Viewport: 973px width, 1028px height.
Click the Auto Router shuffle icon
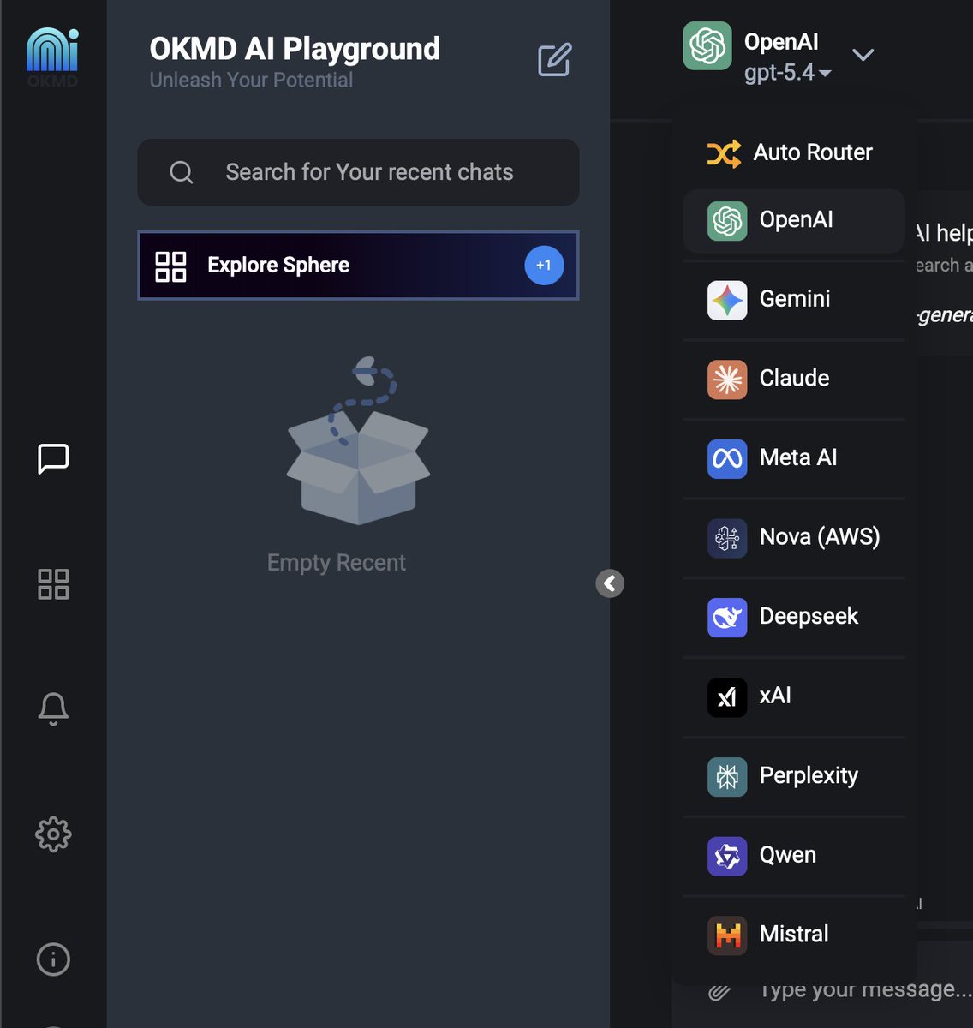pyautogui.click(x=725, y=153)
